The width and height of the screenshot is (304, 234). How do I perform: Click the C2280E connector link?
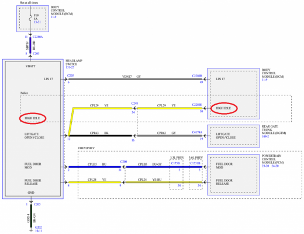[x=197, y=105]
